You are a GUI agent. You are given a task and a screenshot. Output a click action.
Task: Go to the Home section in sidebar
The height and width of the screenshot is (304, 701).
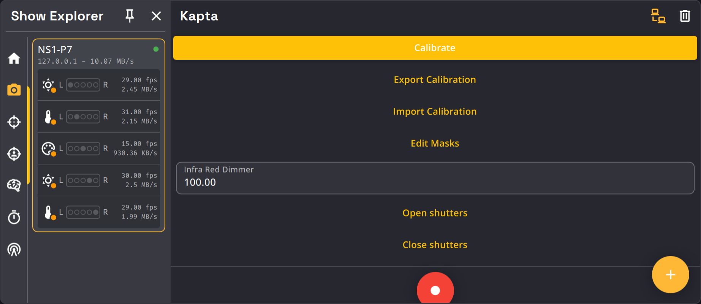click(x=14, y=58)
